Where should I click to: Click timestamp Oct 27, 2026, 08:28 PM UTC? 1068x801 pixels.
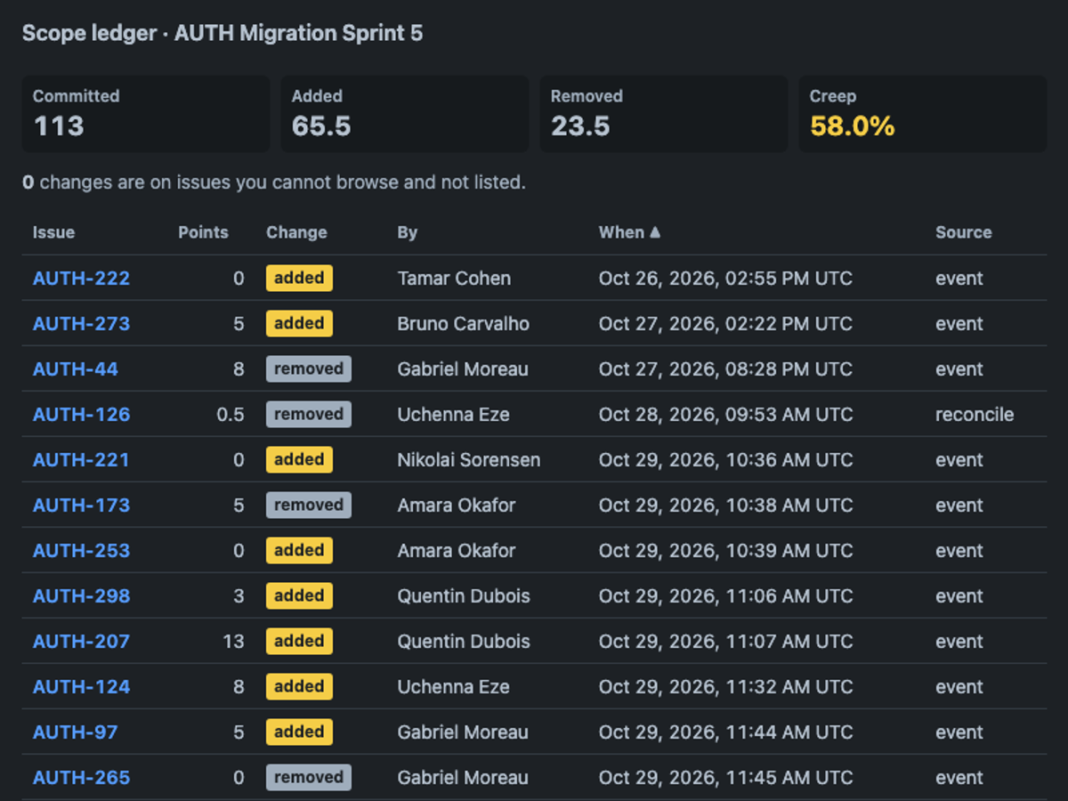(725, 369)
